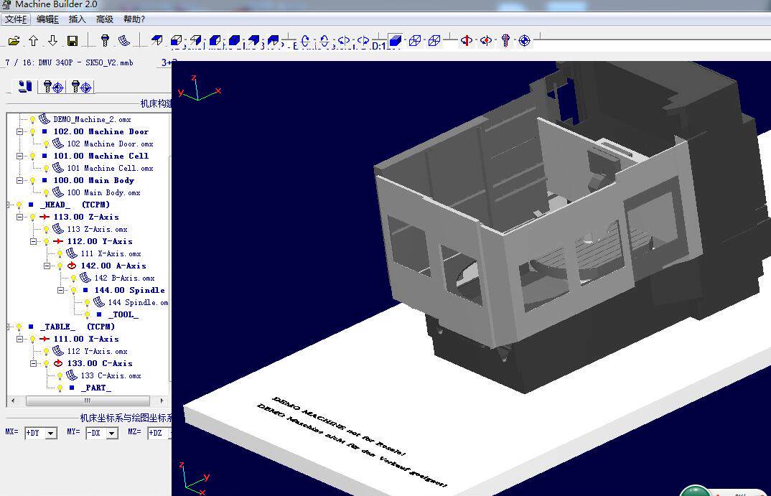The width and height of the screenshot is (771, 496).
Task: Collapse the 100.00 Main Body node
Action: 20,180
